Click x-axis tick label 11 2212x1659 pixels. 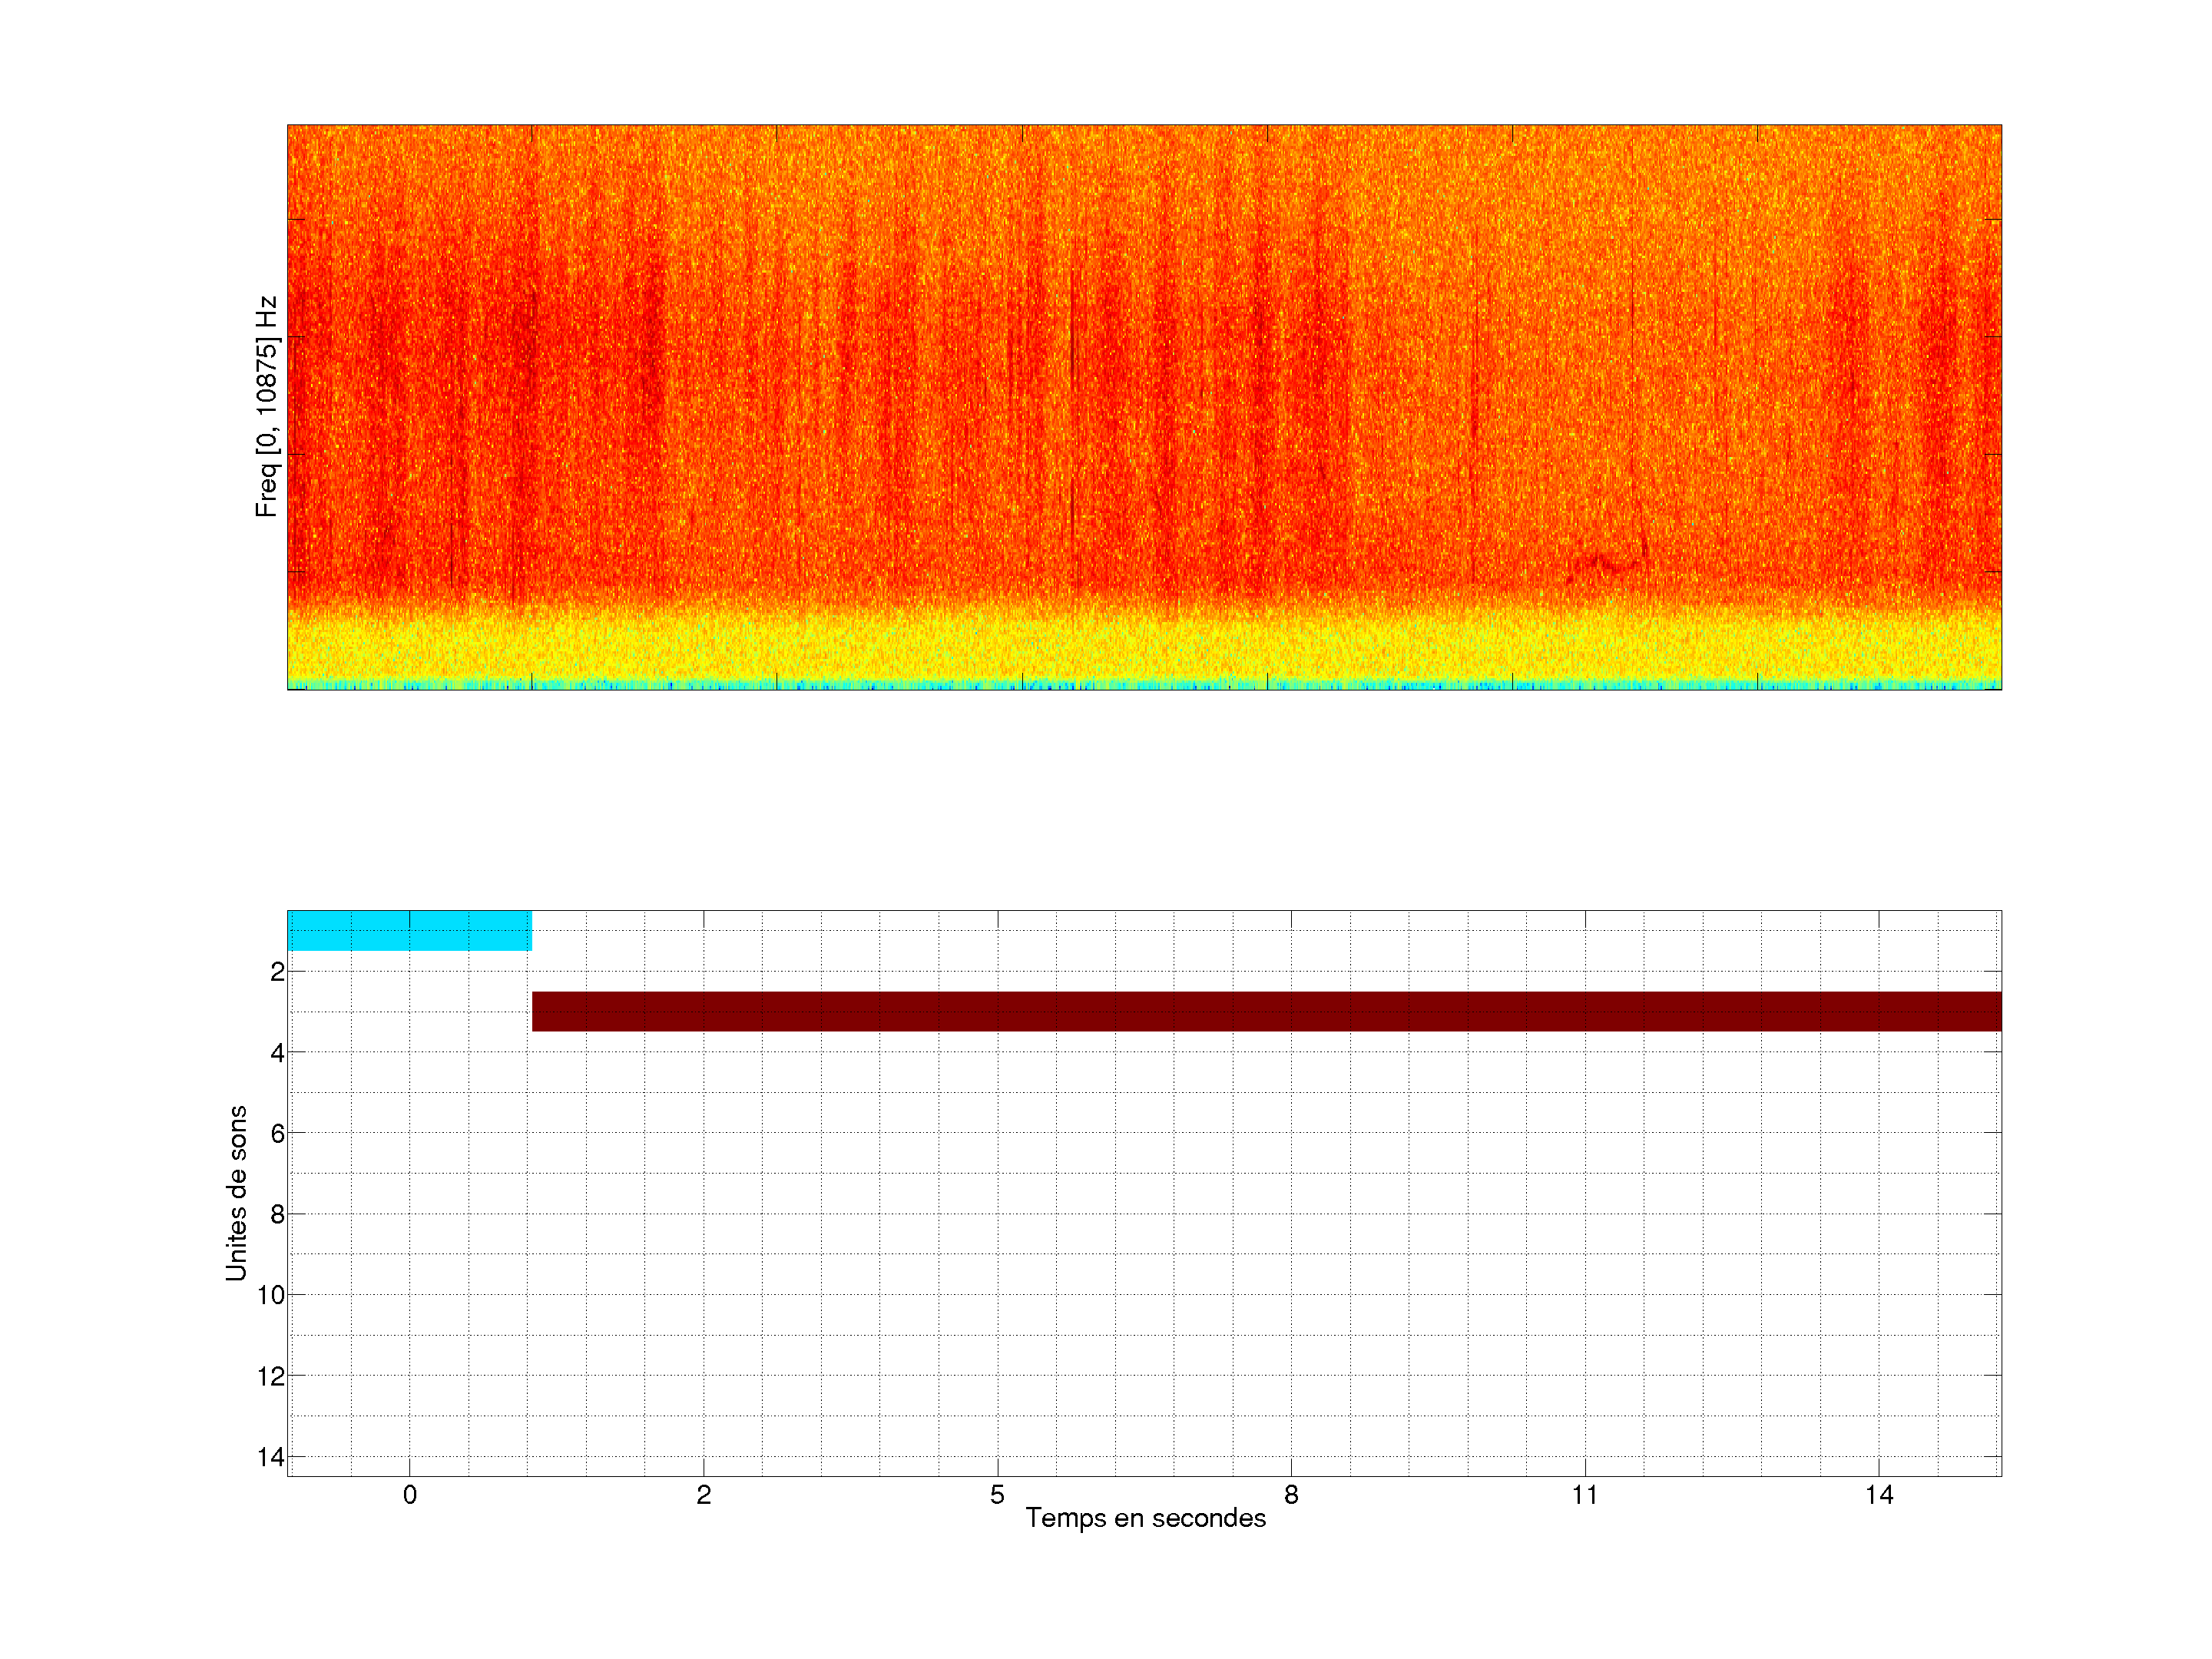(x=1585, y=1495)
